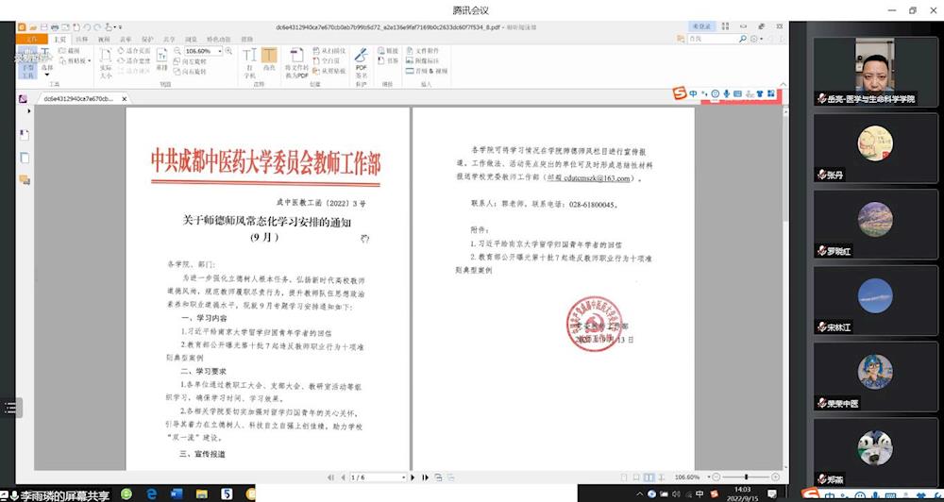Rotate view left (向左旋转)
The width and height of the screenshot is (944, 502).
[x=191, y=61]
